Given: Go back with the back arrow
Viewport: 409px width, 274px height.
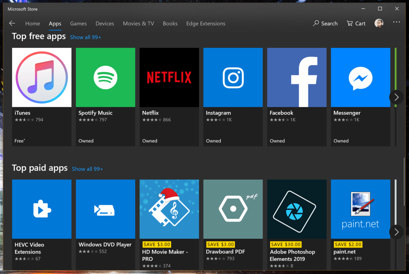Looking at the screenshot, I should tap(12, 24).
